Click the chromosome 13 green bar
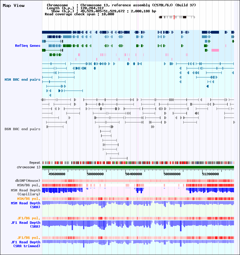The width and height of the screenshot is (240, 255). tap(138, 167)
